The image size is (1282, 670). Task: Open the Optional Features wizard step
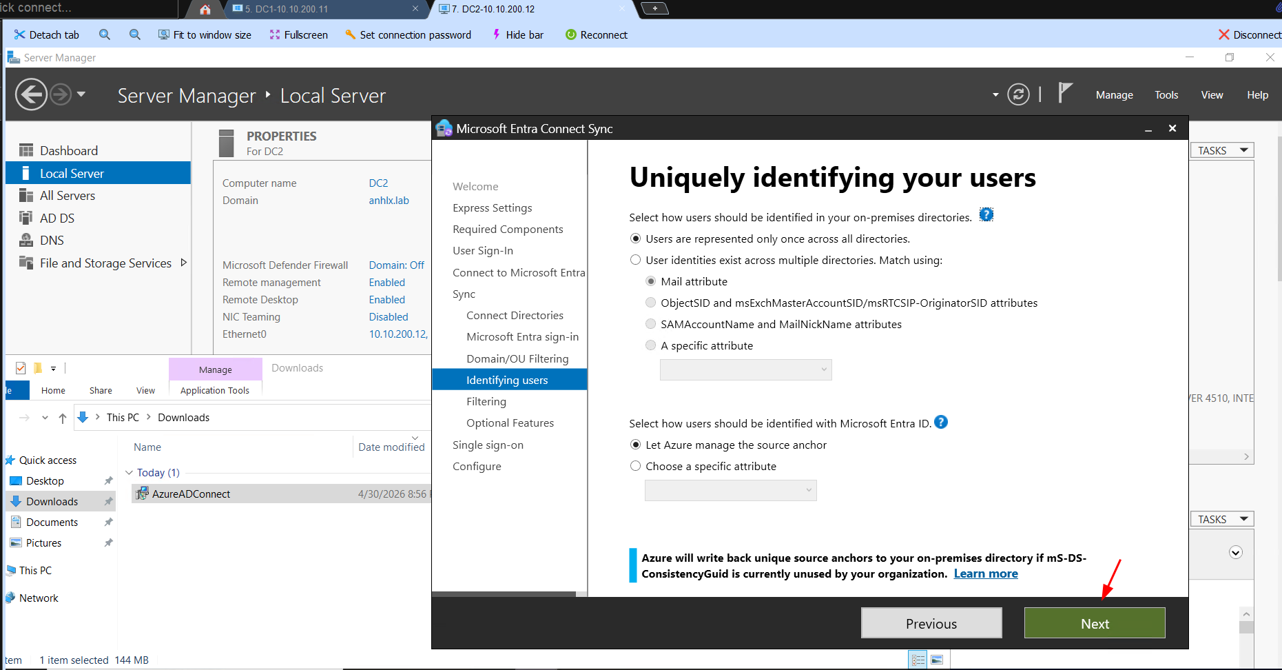point(510,423)
